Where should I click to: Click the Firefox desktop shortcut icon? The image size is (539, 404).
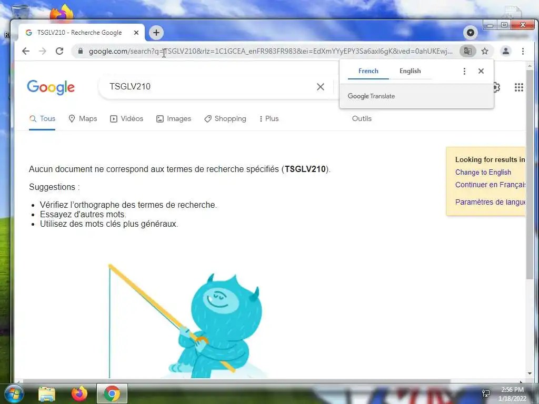click(x=62, y=13)
